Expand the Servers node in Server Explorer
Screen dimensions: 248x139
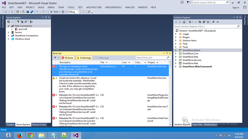[x=9, y=33]
